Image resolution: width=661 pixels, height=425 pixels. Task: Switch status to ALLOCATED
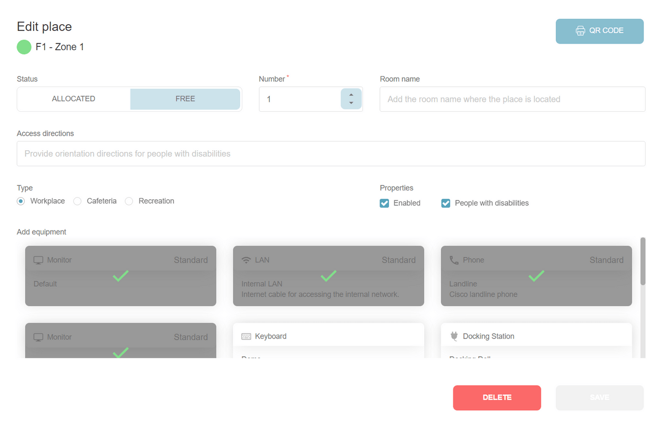(74, 99)
